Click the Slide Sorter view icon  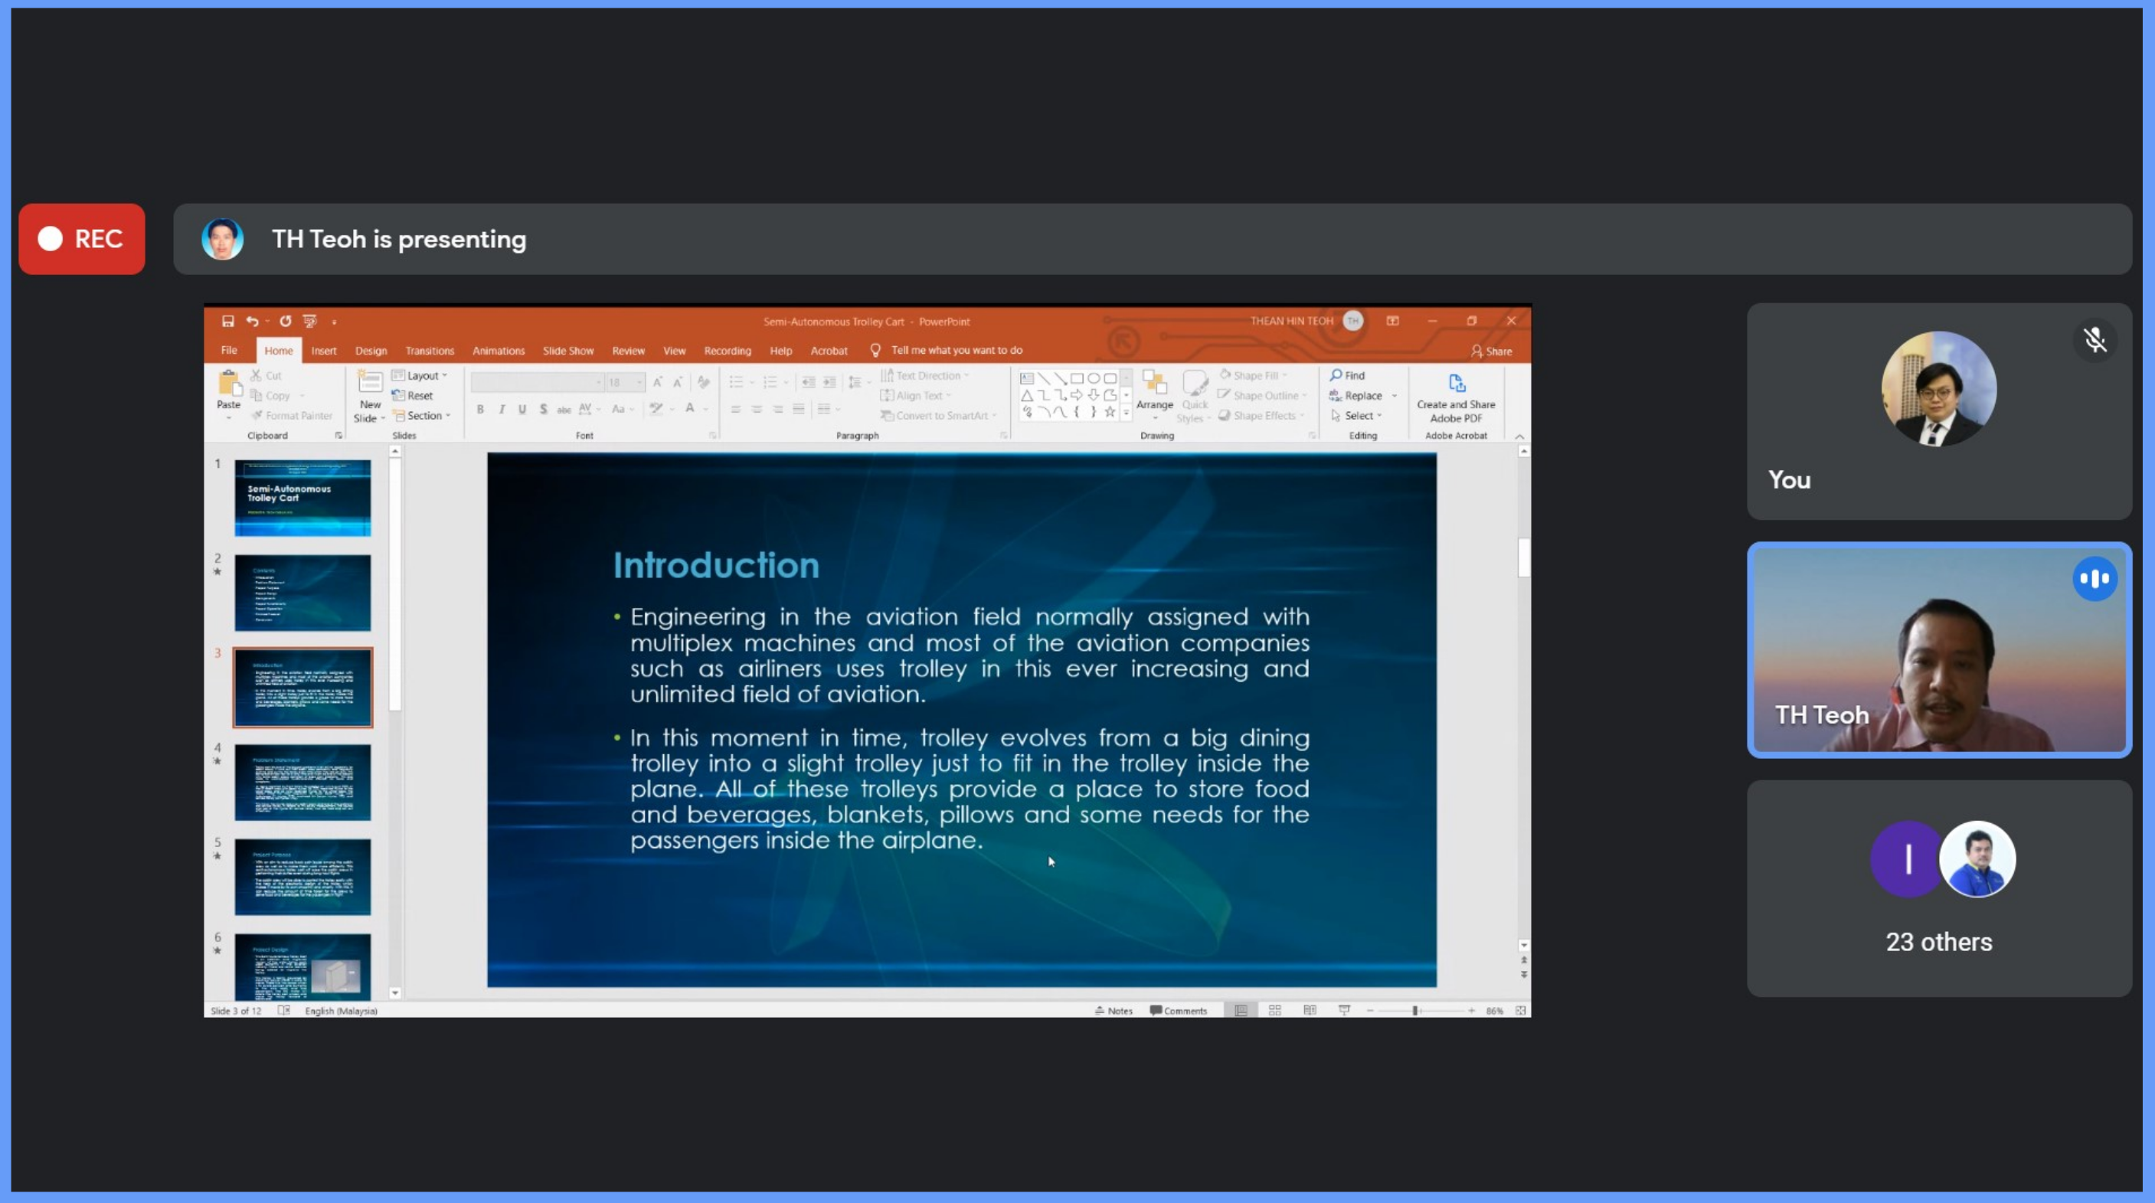click(x=1275, y=1011)
